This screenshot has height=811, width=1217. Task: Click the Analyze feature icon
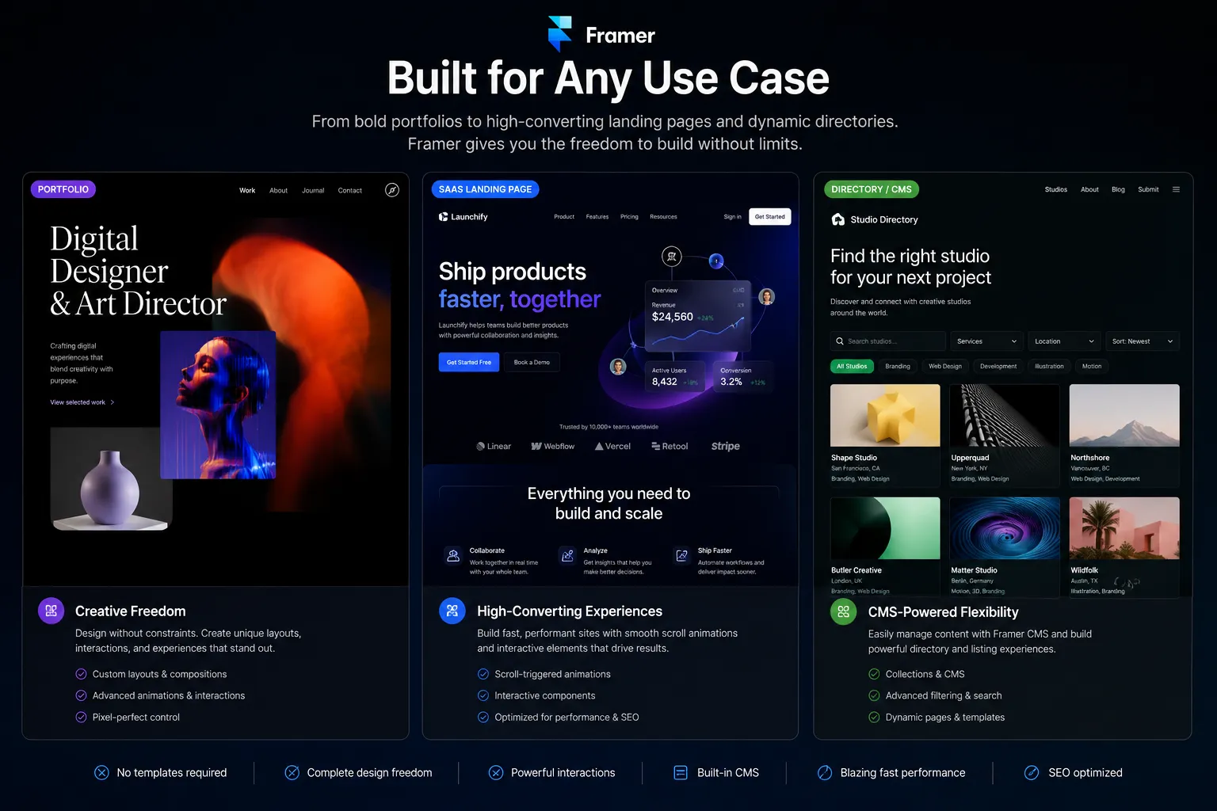pos(567,556)
